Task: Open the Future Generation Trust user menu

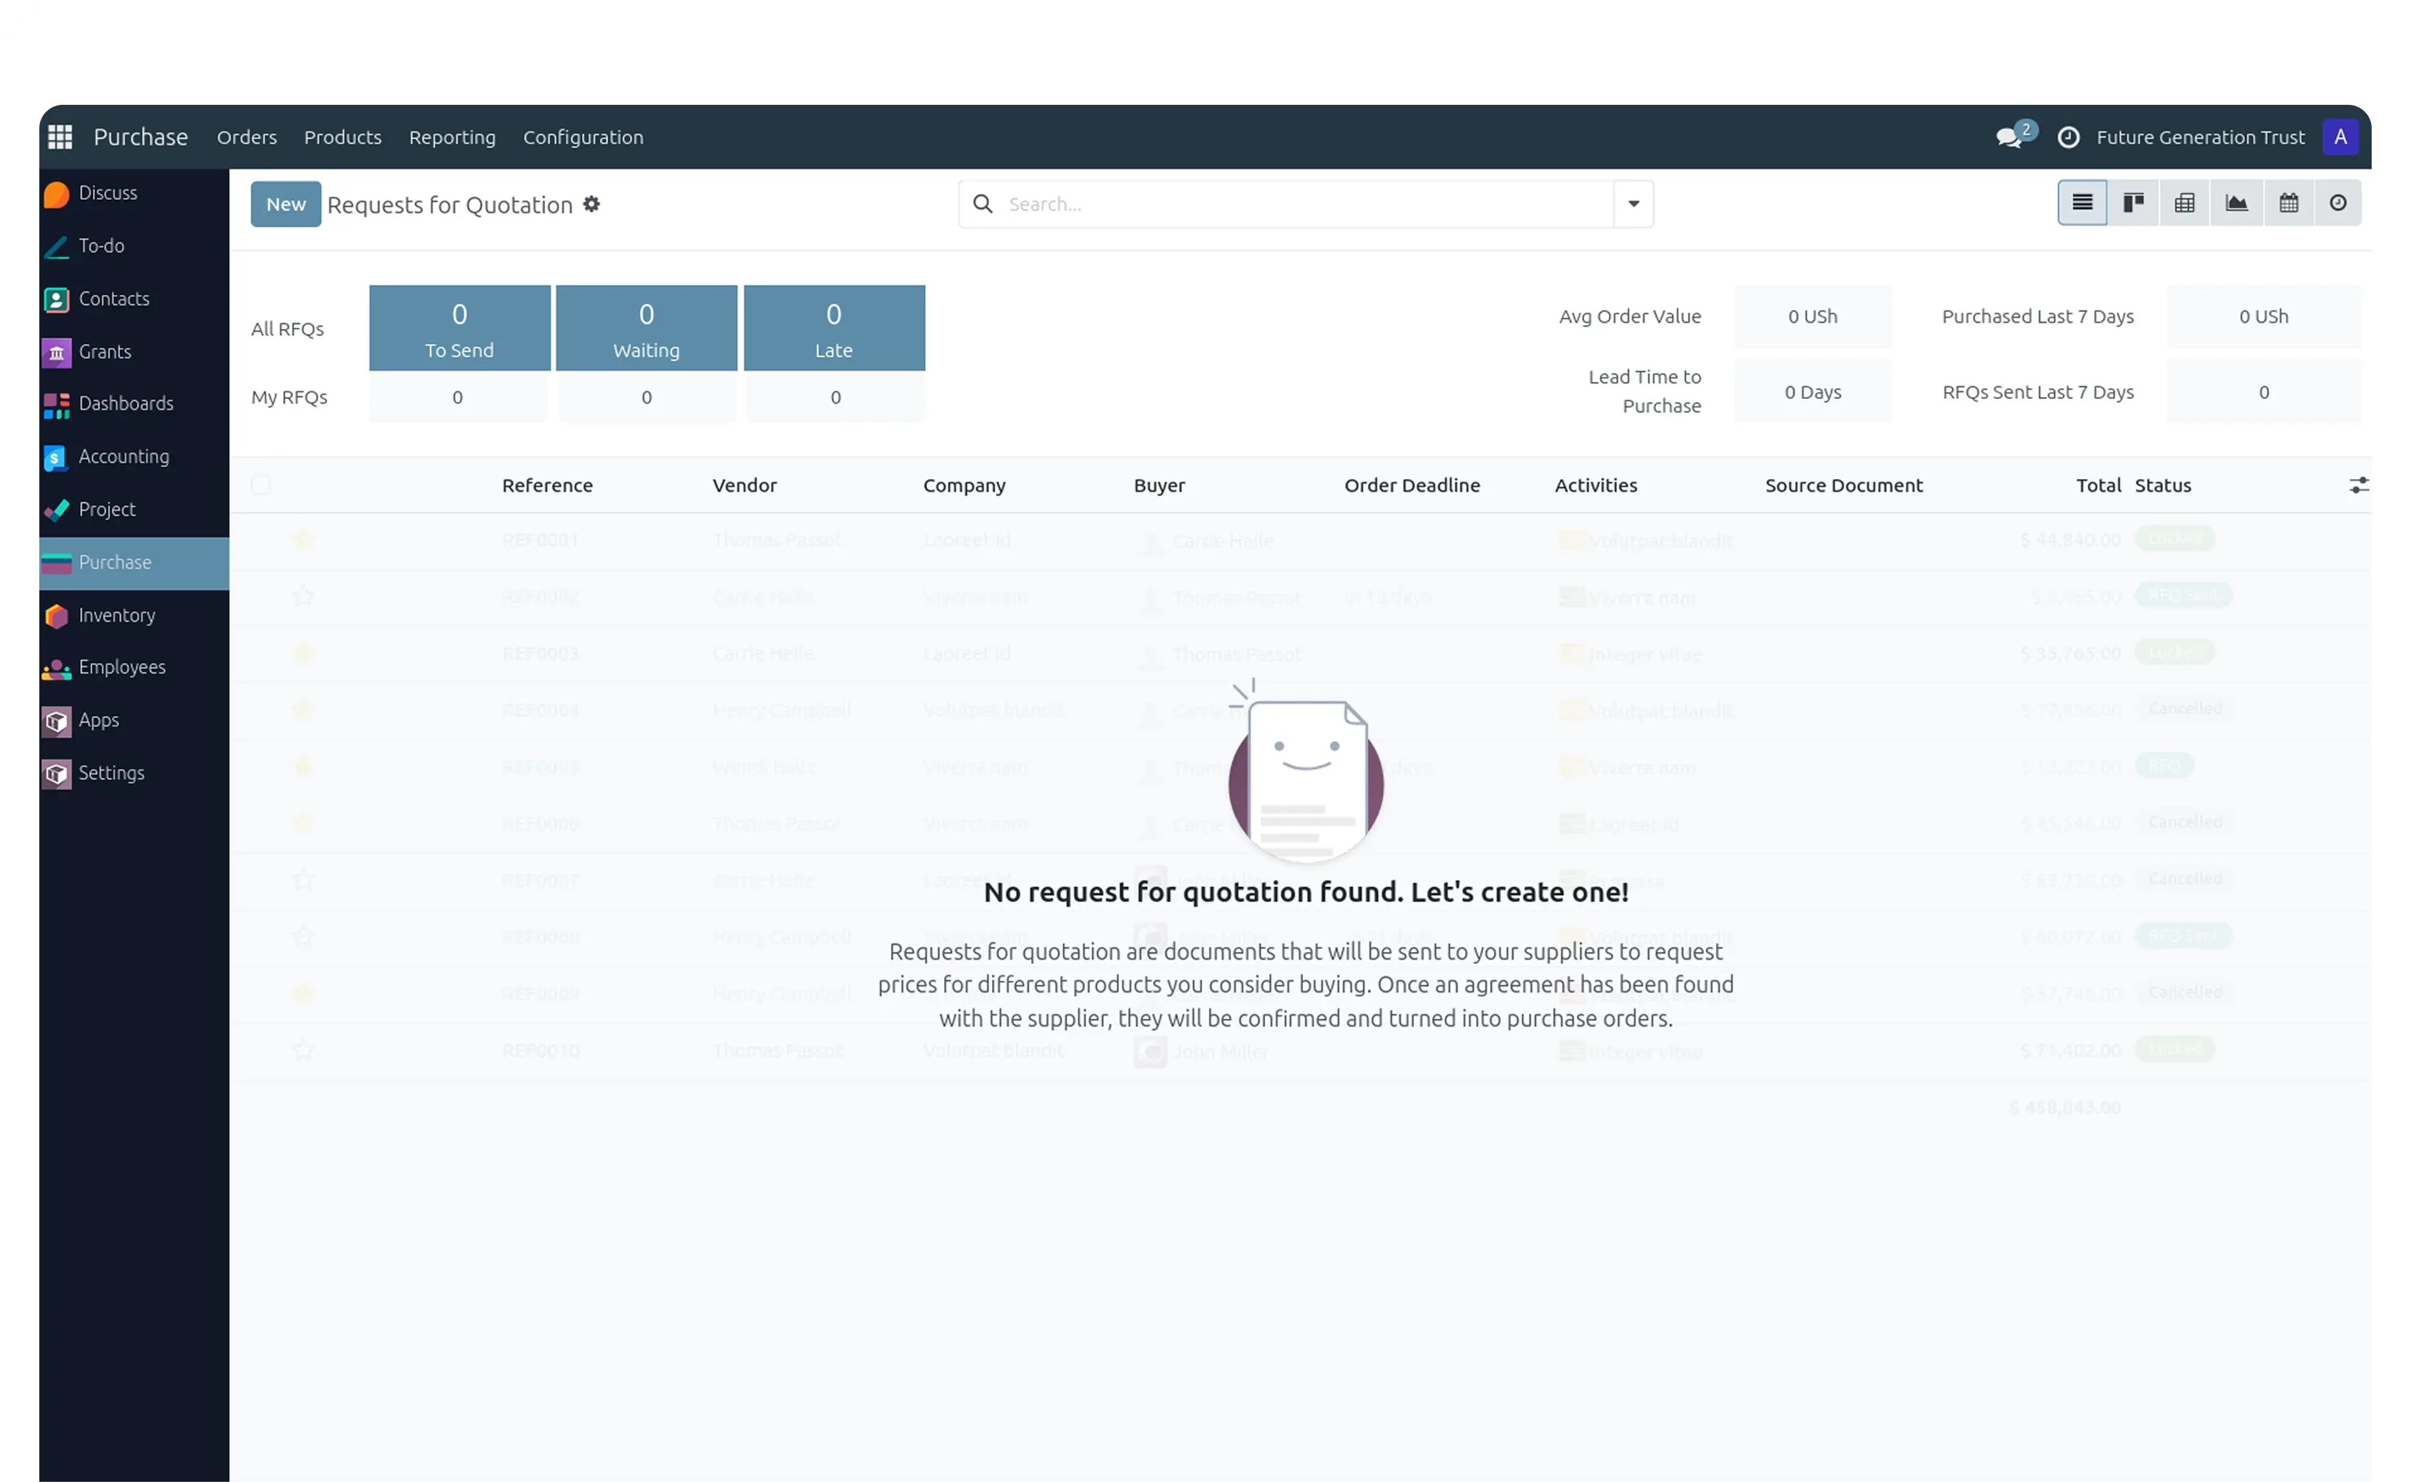Action: coord(2200,137)
